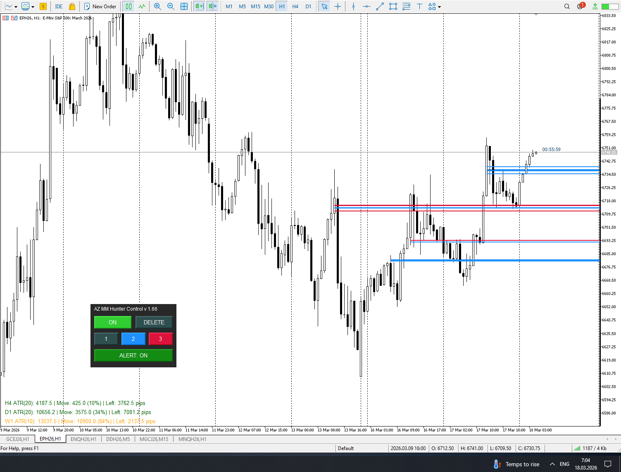Select the text label tool
This screenshot has width=621, height=472.
(x=419, y=7)
